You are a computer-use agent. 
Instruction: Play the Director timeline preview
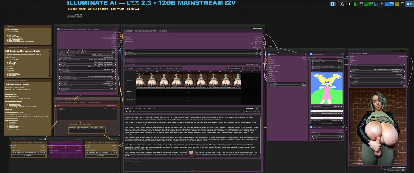click(x=126, y=111)
